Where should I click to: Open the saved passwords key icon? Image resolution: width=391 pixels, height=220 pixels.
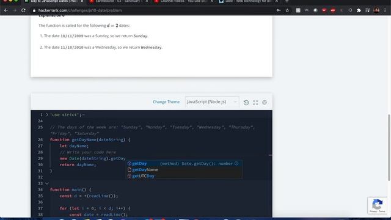279,10
